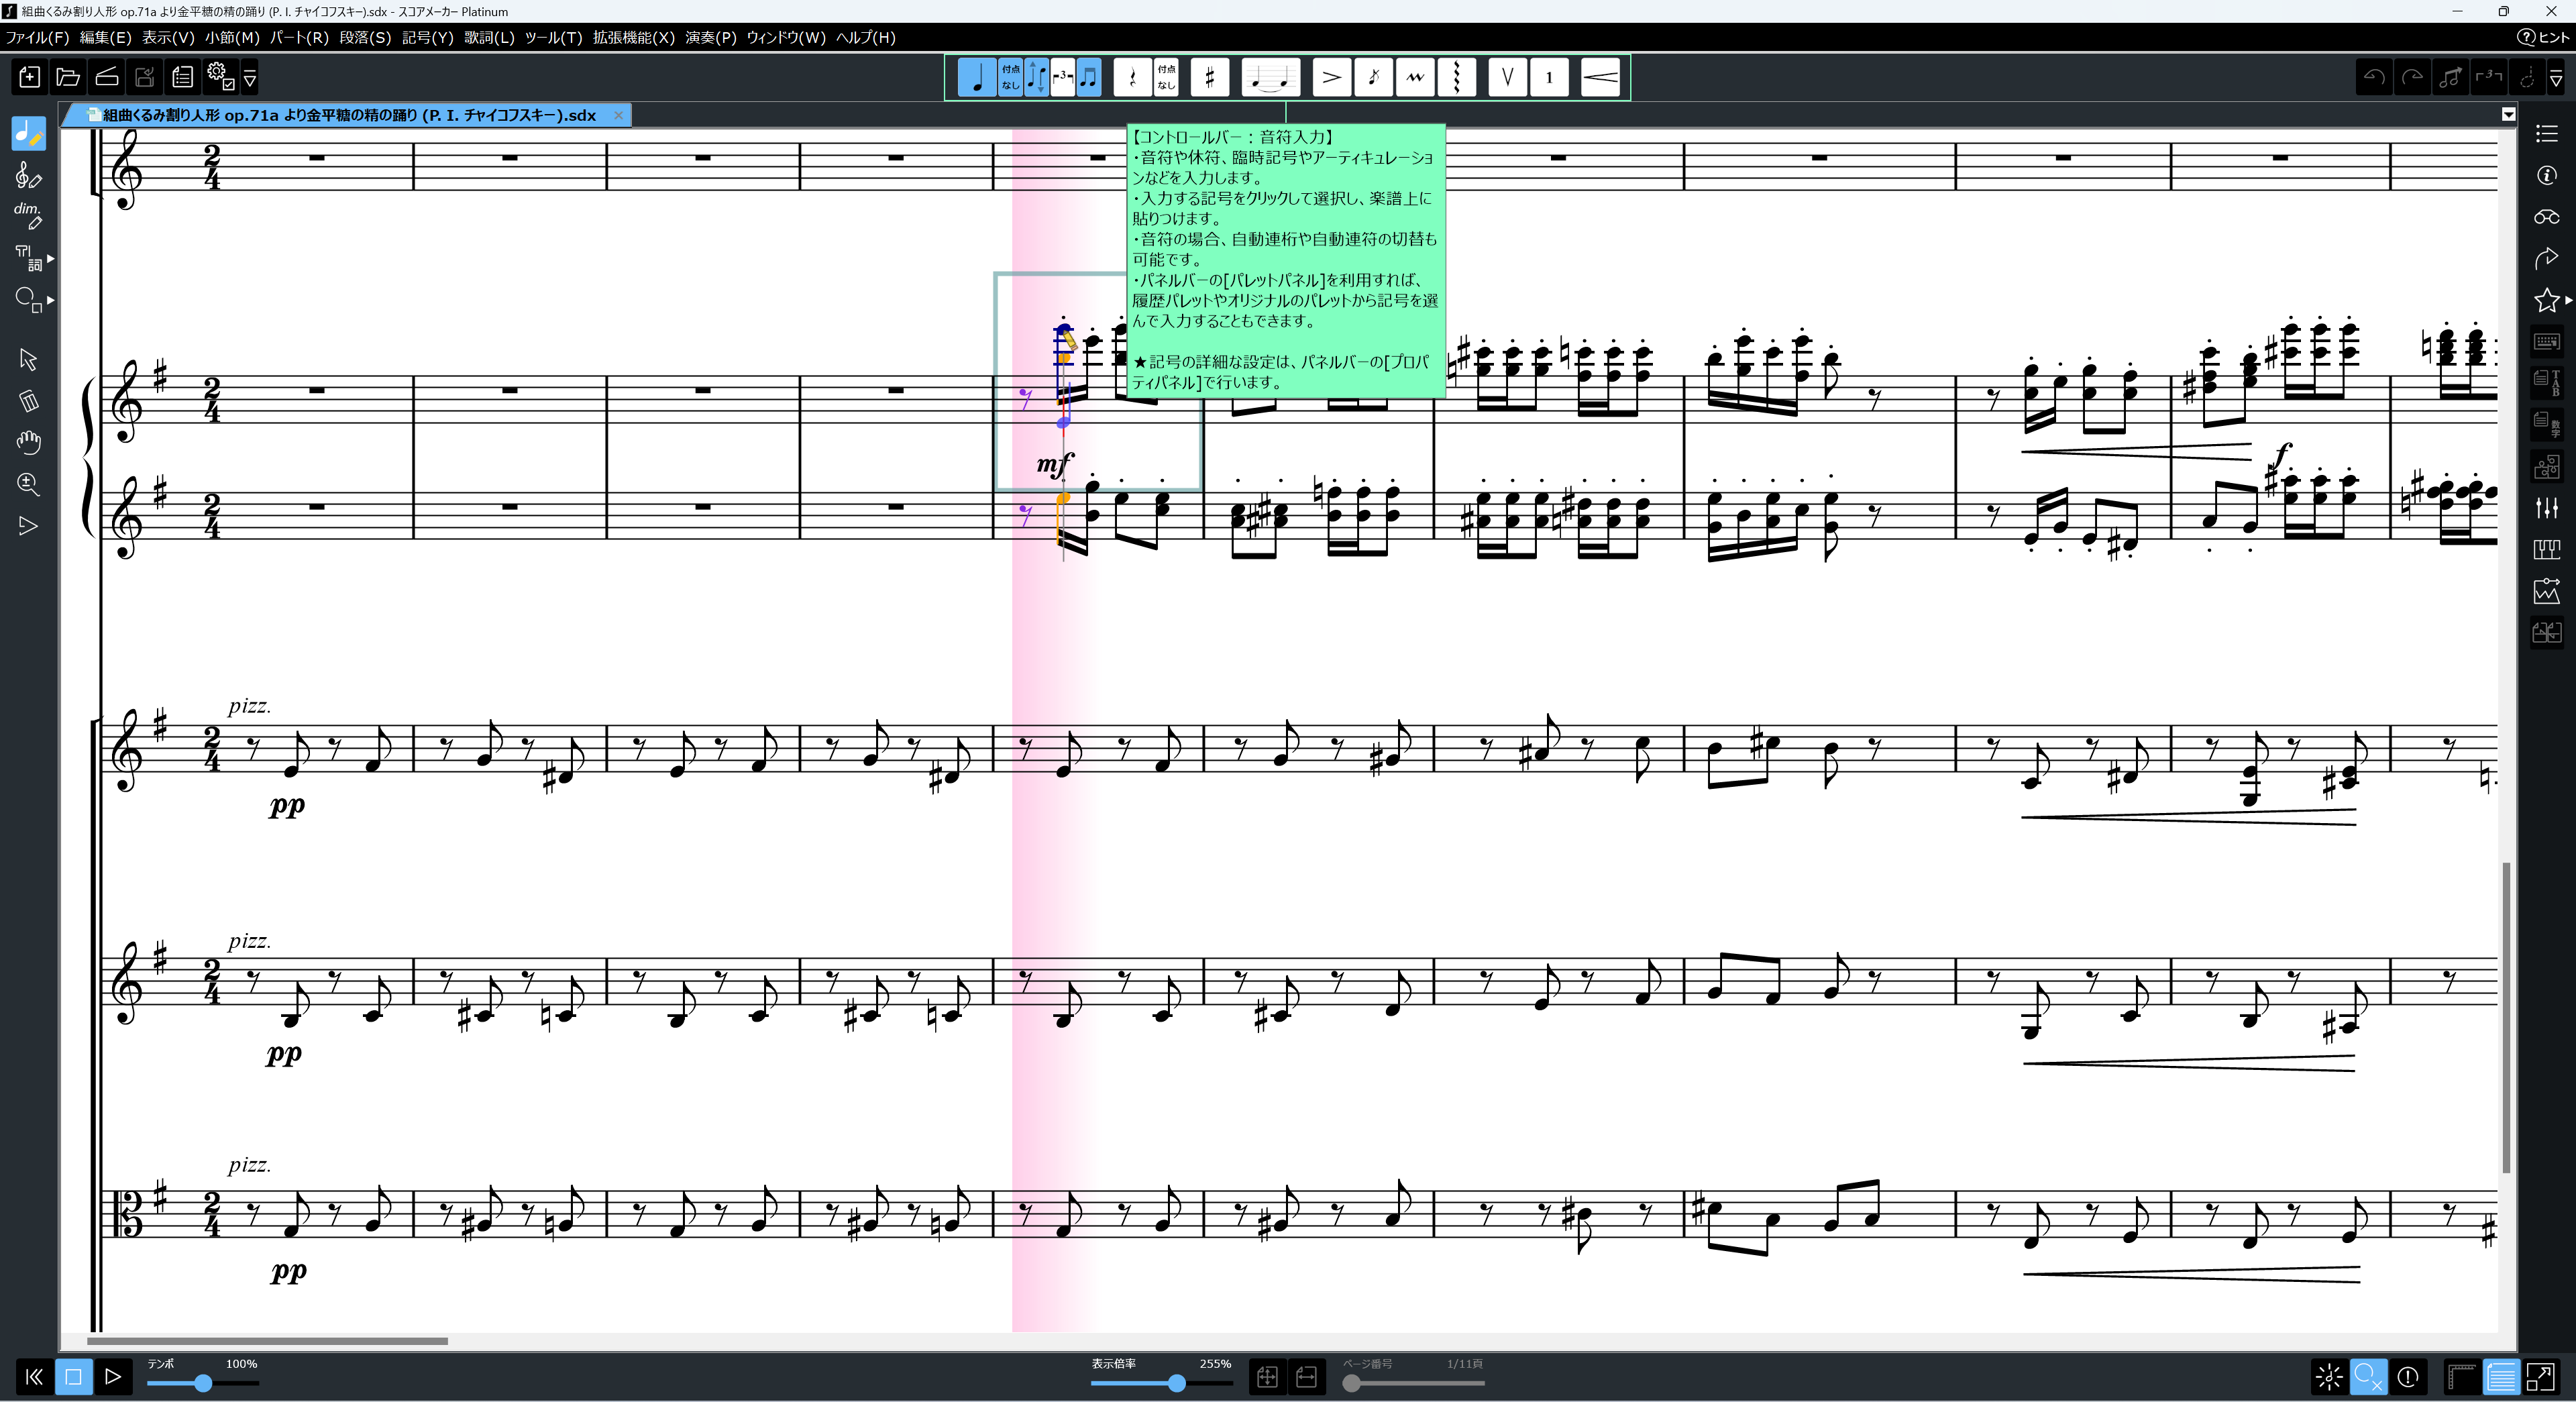Toggle the auto-beam notes button
The width and height of the screenshot is (2576, 1402).
tap(1089, 77)
